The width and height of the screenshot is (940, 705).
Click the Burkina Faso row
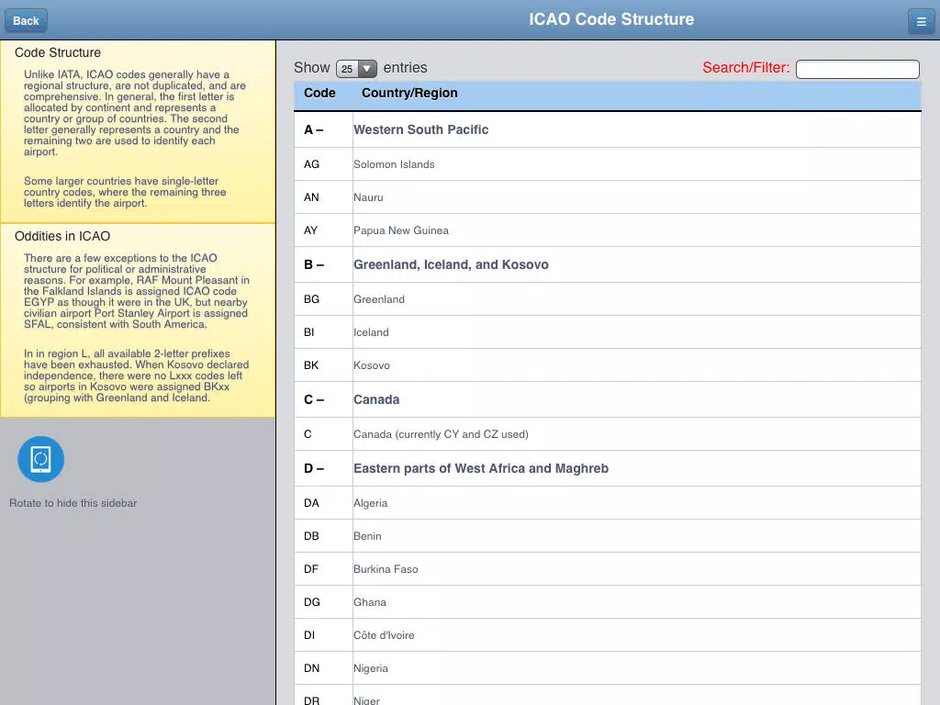click(x=608, y=569)
